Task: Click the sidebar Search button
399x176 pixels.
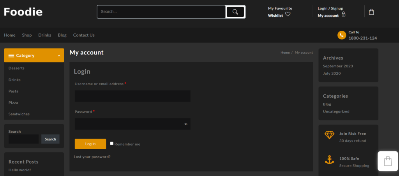Action: [50, 139]
